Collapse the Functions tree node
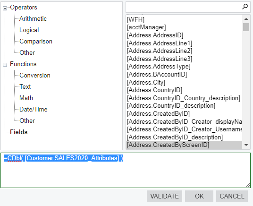This screenshot has height=206, width=253. [x=5, y=65]
